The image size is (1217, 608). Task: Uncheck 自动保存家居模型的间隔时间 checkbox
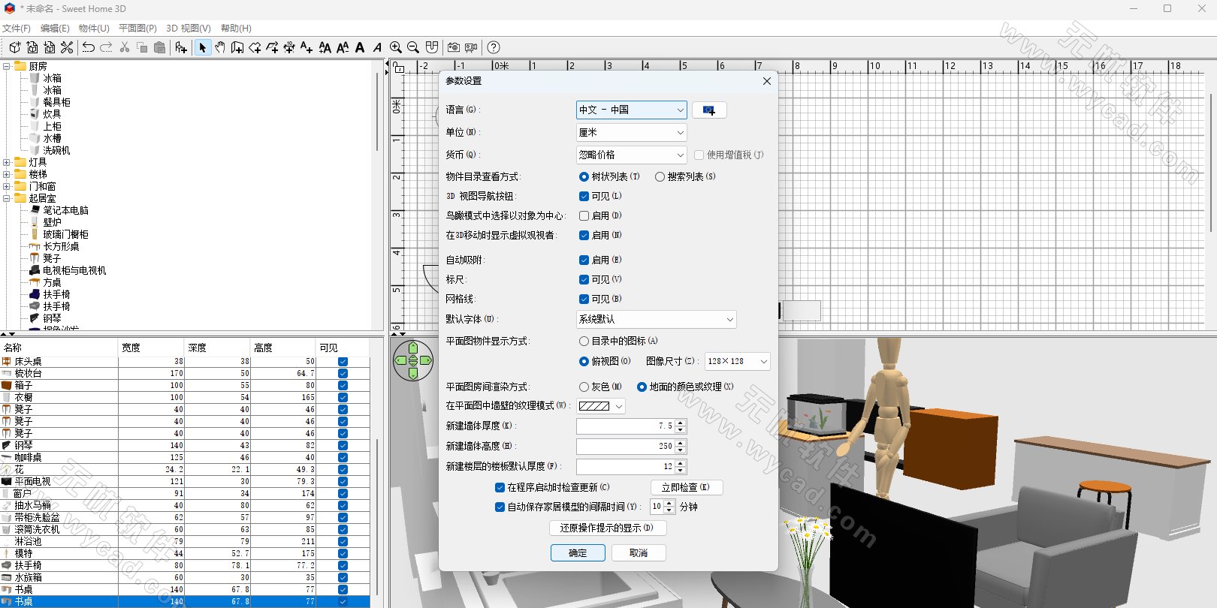tap(500, 507)
